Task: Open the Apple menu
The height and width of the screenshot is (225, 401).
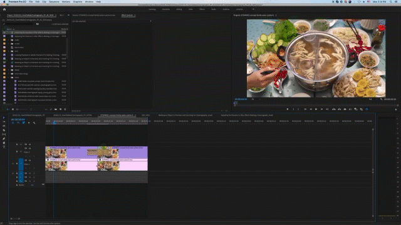Action: [x=4, y=1]
